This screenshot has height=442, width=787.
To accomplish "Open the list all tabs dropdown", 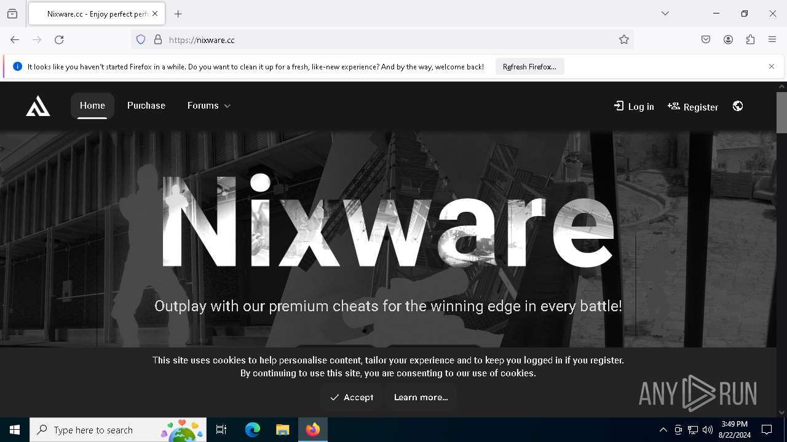I will (x=665, y=14).
